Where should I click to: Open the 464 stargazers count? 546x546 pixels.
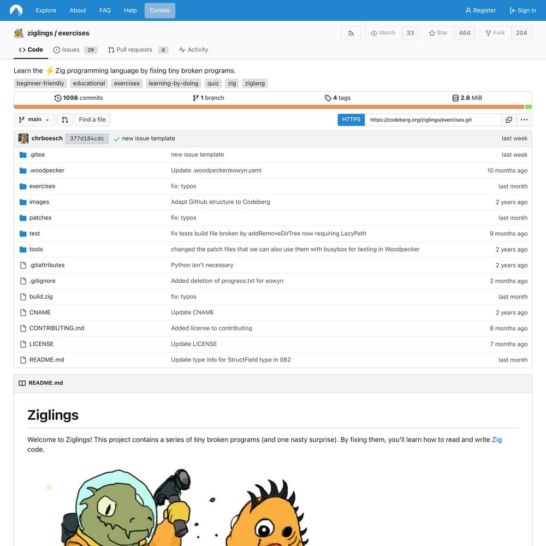coord(465,33)
